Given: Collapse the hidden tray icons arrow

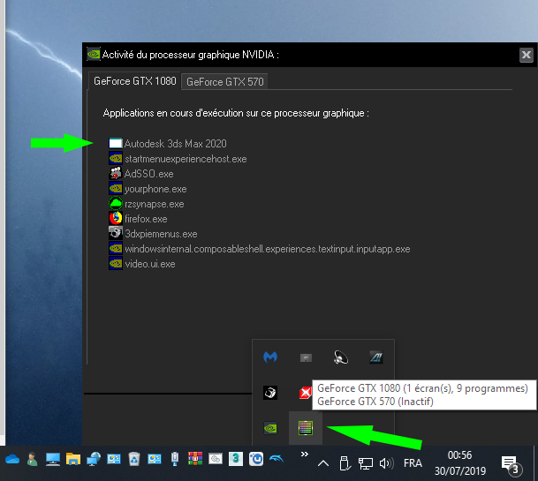Looking at the screenshot, I should click(323, 463).
